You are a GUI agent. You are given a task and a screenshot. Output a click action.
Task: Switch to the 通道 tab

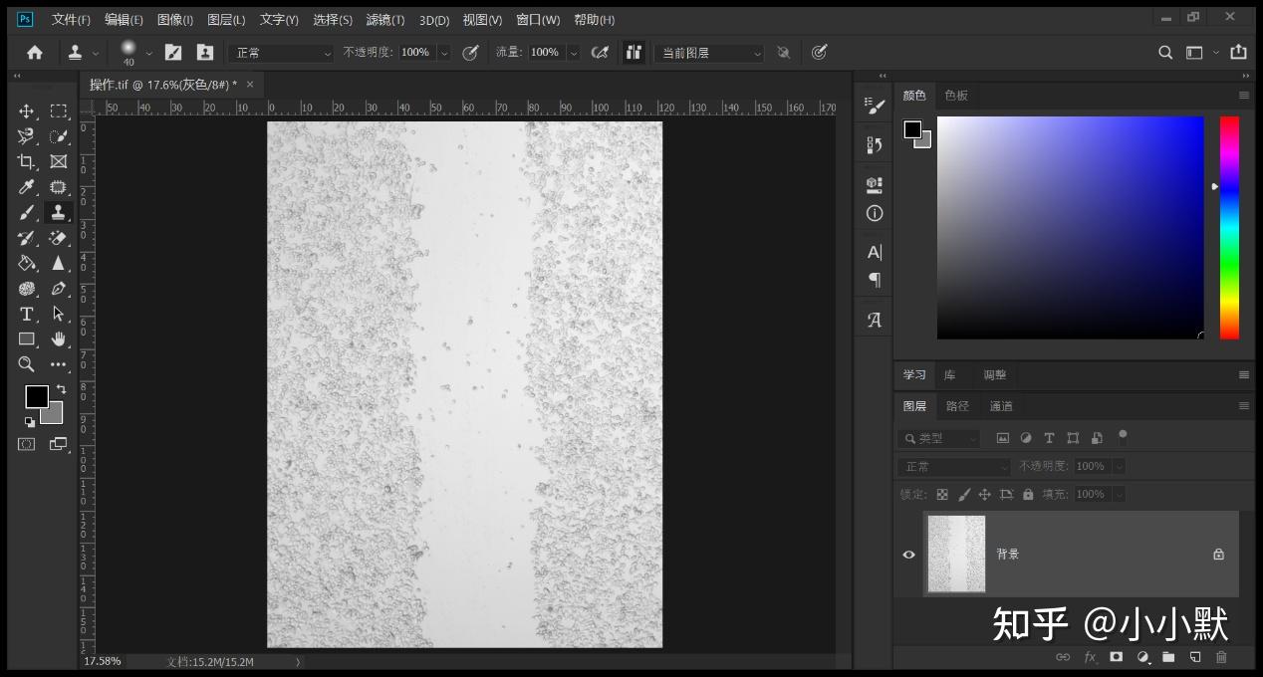(x=1000, y=405)
